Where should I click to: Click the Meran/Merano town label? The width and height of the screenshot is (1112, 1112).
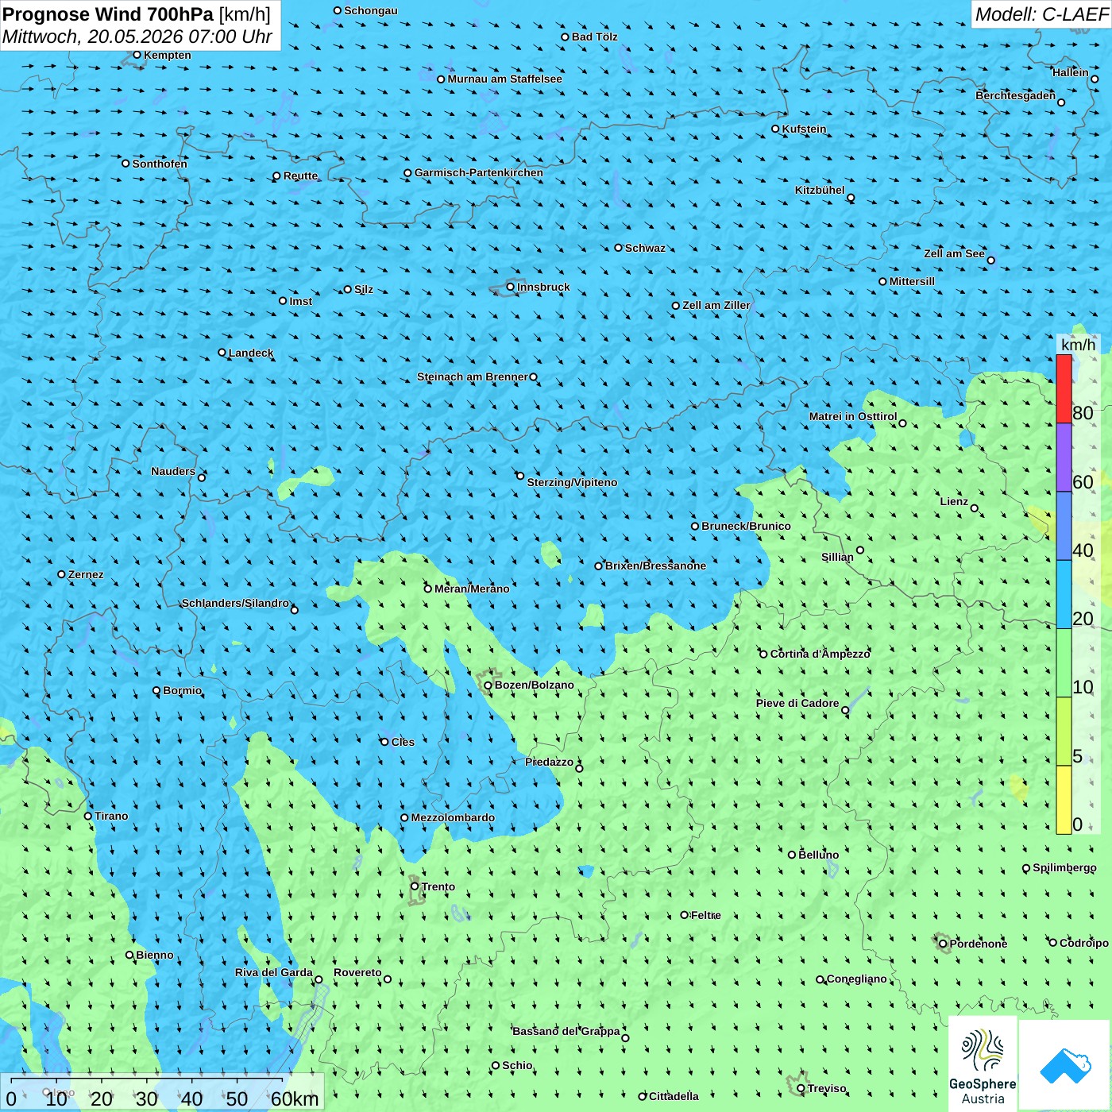click(472, 589)
